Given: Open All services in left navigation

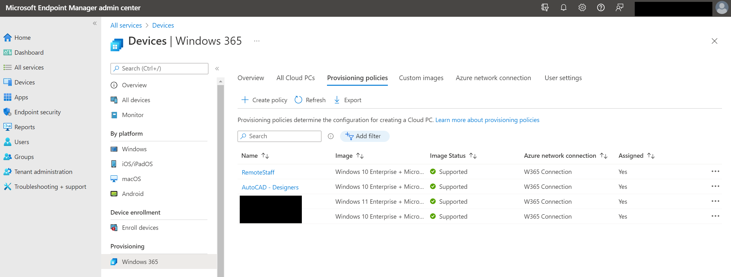Looking at the screenshot, I should coord(24,67).
